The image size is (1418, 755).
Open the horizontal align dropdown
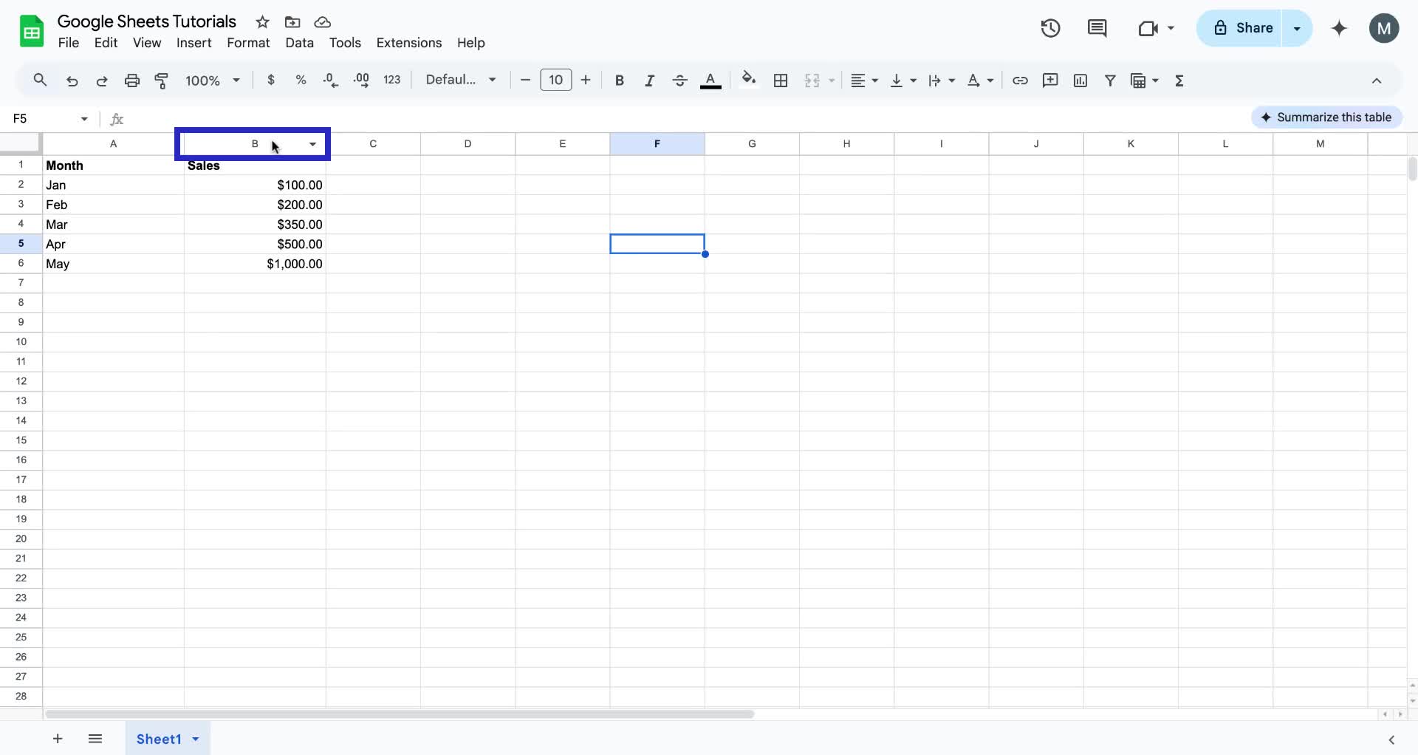(863, 80)
